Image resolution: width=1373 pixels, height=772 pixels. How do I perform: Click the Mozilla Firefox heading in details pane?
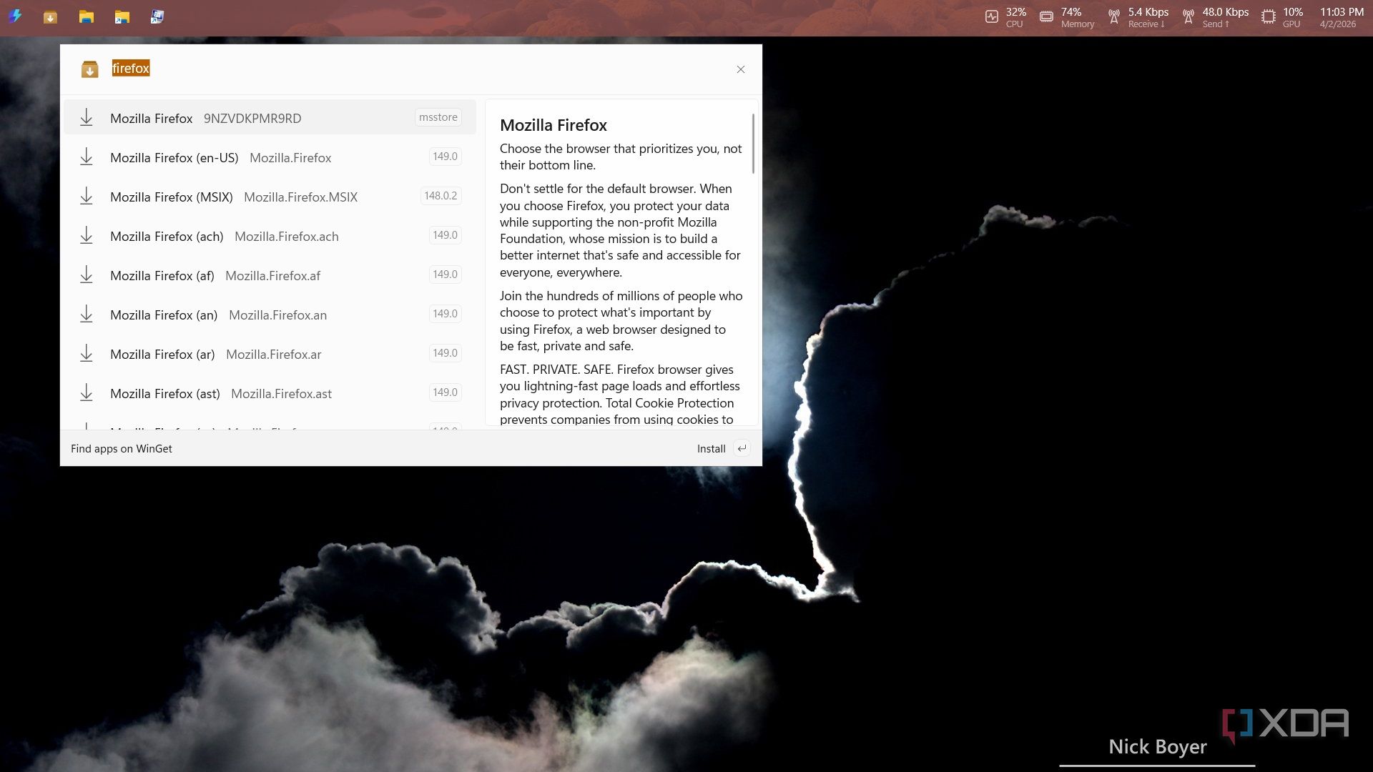point(553,125)
